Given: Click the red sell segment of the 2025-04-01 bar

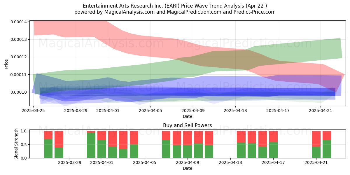Looking at the screenshot, I should pos(102,136).
